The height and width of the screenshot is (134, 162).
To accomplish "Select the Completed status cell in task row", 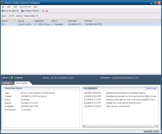I will pyautogui.click(x=59, y=24).
